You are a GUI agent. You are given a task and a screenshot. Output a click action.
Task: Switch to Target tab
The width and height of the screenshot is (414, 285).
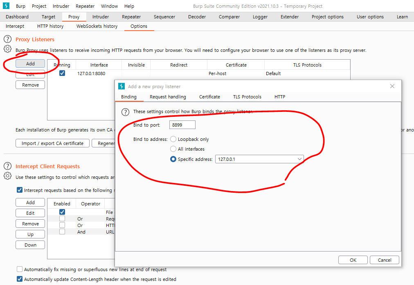pyautogui.click(x=48, y=17)
